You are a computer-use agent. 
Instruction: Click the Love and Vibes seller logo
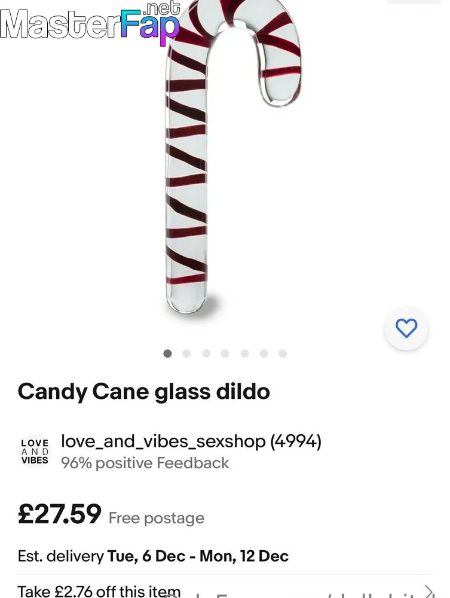point(35,451)
